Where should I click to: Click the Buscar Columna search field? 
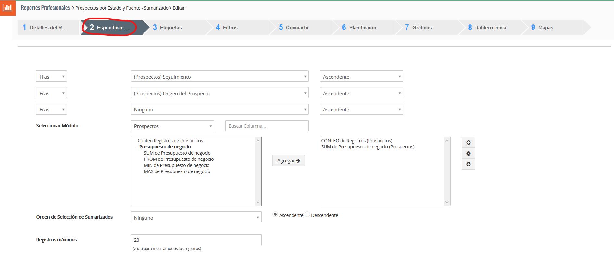pyautogui.click(x=267, y=126)
